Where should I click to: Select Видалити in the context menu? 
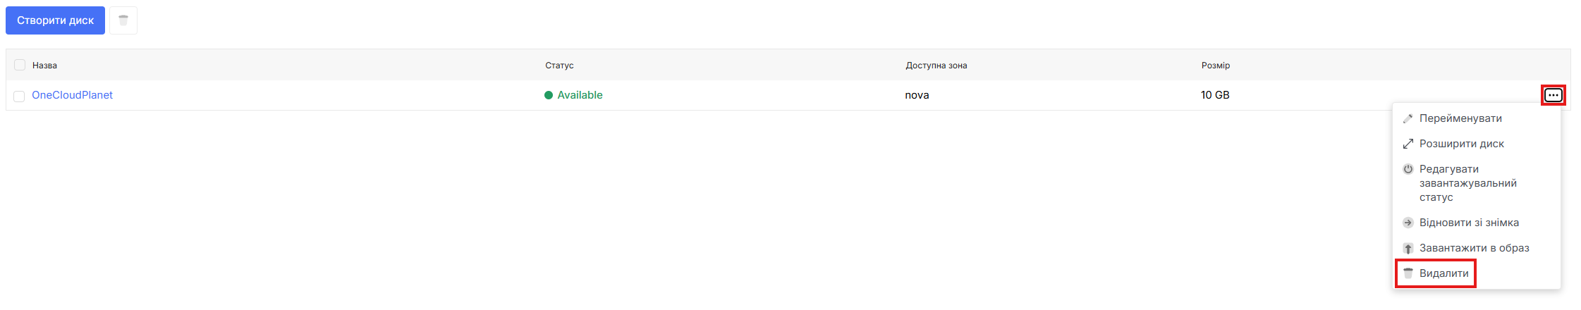[1443, 273]
